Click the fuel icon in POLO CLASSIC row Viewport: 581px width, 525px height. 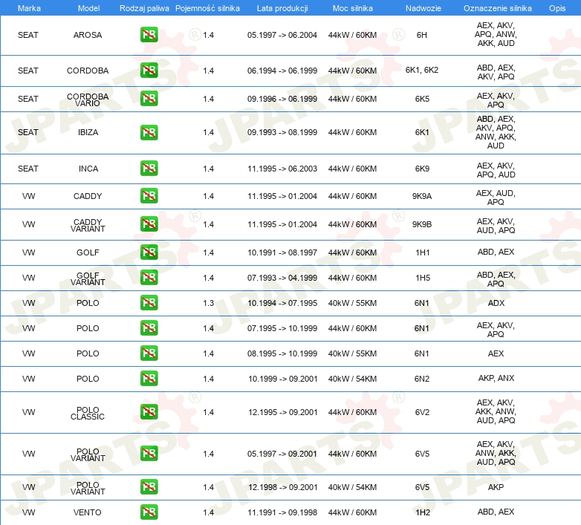[149, 411]
